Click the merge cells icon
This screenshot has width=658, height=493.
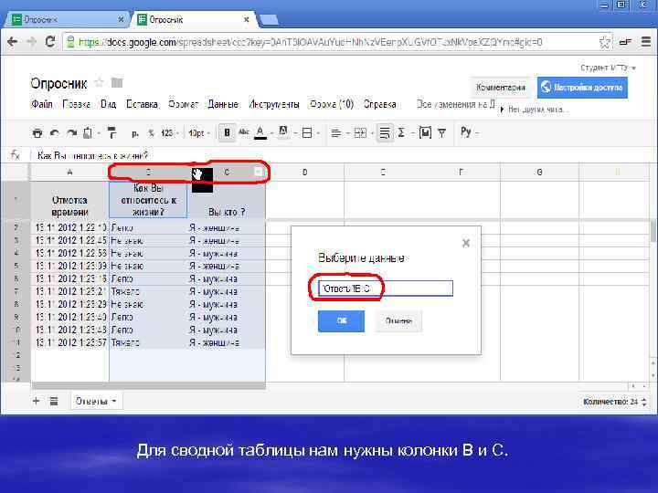[360, 133]
